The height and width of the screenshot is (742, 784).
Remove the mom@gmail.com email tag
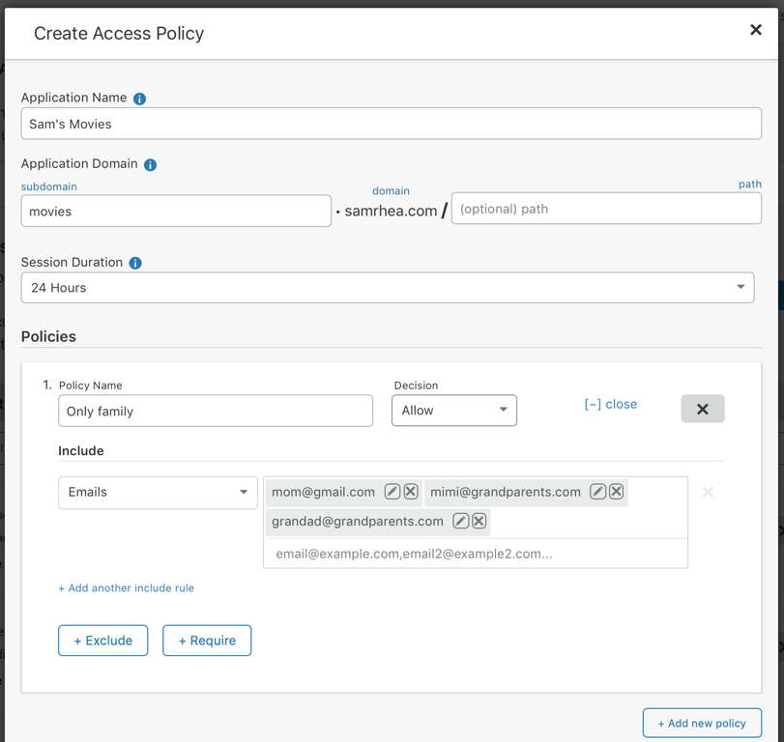pyautogui.click(x=411, y=492)
